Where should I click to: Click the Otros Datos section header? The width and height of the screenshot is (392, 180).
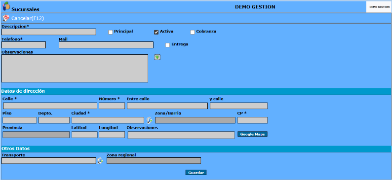point(196,149)
